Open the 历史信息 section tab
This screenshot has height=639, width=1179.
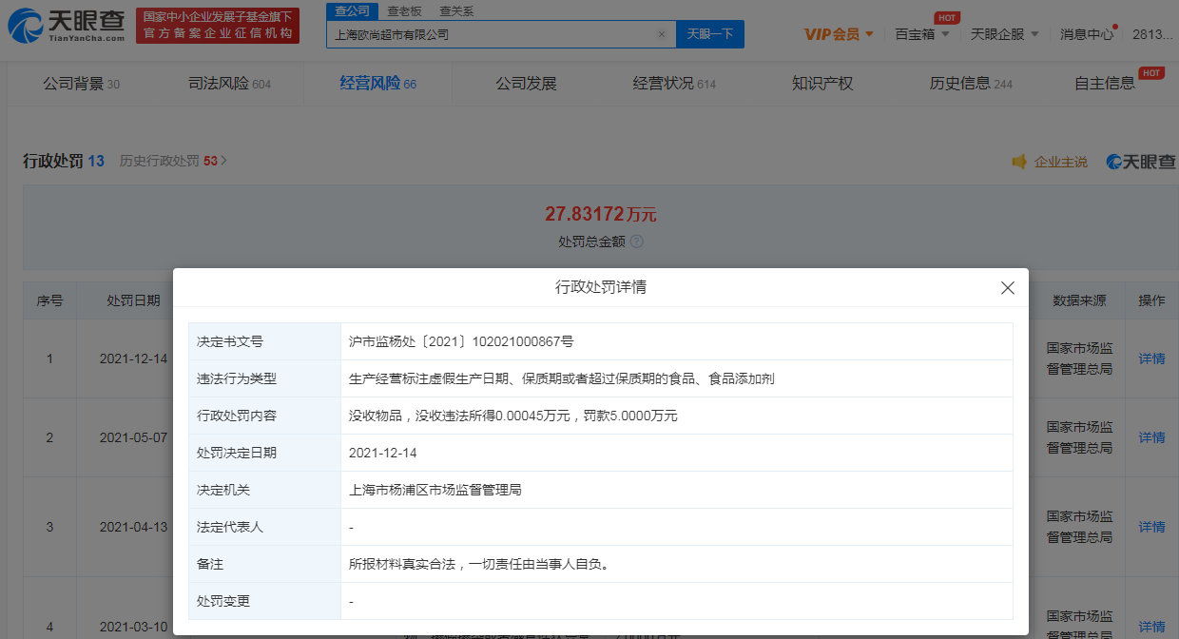pyautogui.click(x=970, y=84)
